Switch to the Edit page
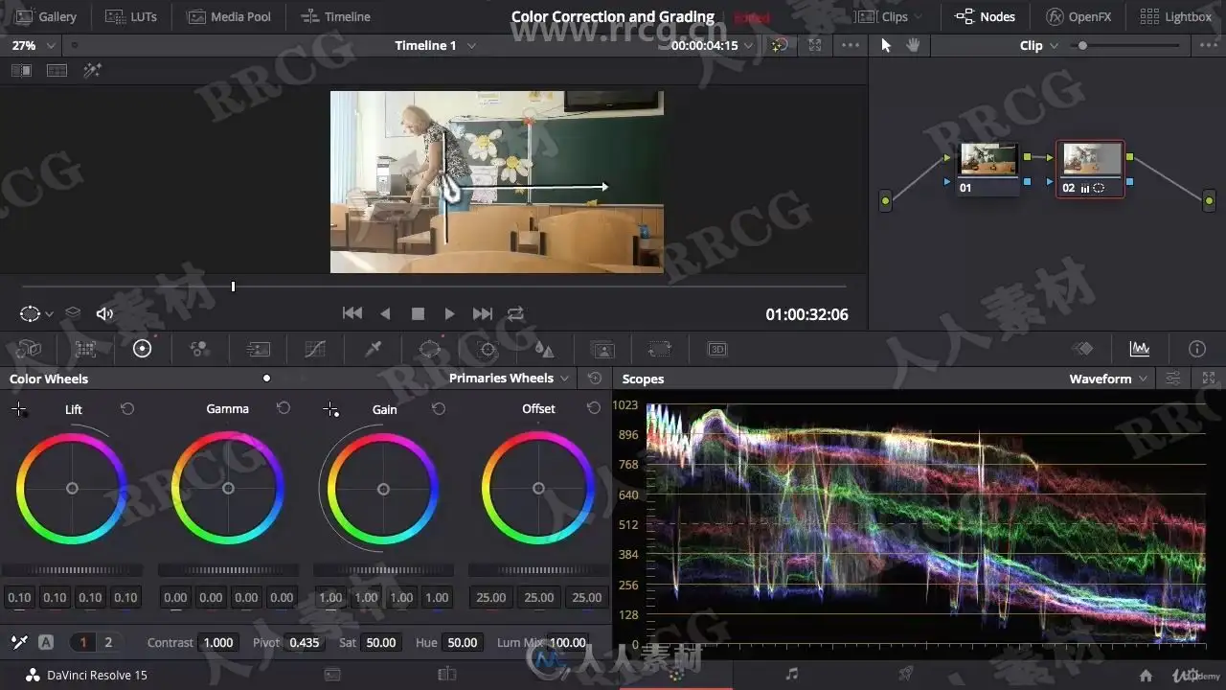The width and height of the screenshot is (1226, 690). click(446, 675)
